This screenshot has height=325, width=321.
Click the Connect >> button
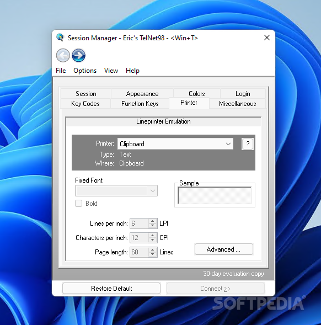tap(215, 289)
